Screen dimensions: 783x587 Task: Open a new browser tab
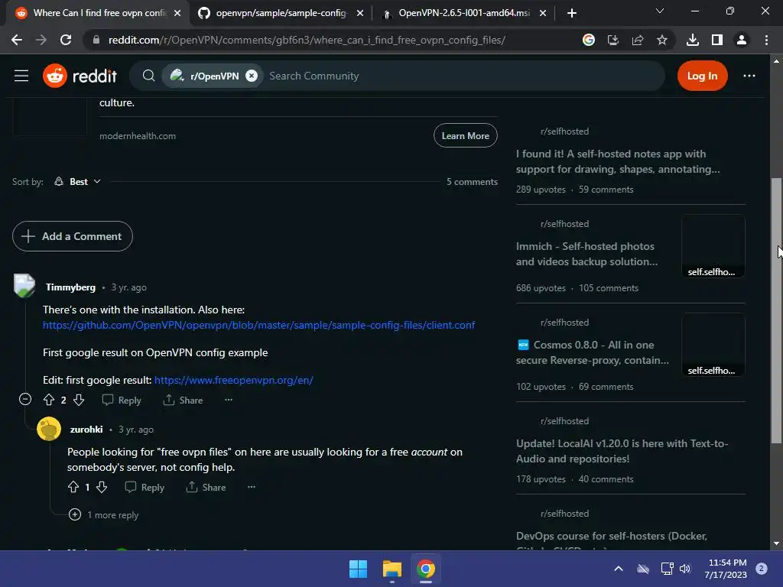[x=572, y=13]
